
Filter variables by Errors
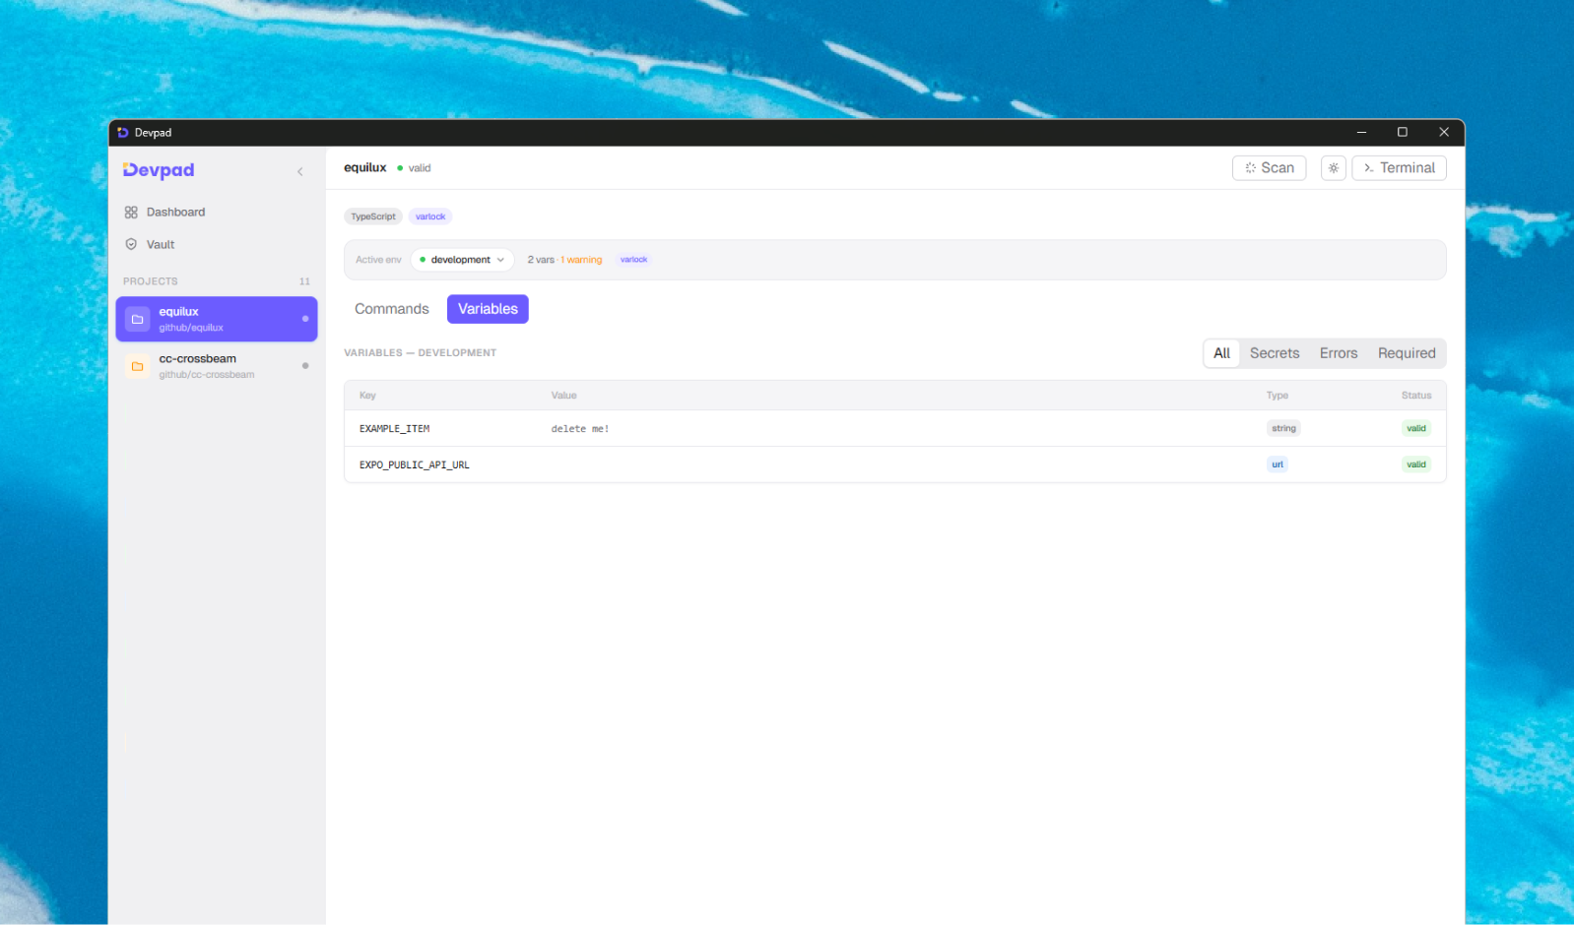pos(1339,353)
